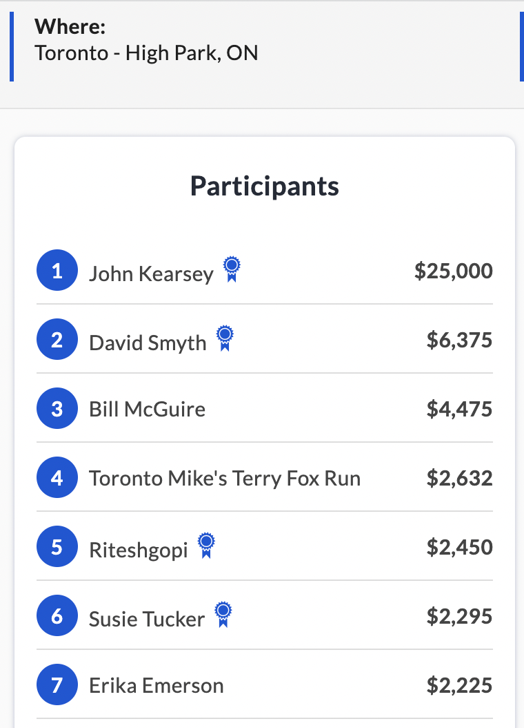This screenshot has height=728, width=524.
Task: Click the ribbon badge beside John Kearsey
Action: (x=232, y=269)
